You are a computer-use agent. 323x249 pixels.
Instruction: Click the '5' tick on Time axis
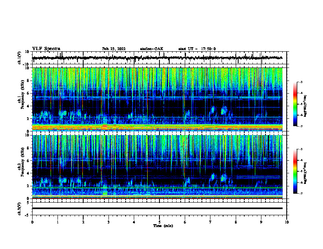tap(159, 222)
